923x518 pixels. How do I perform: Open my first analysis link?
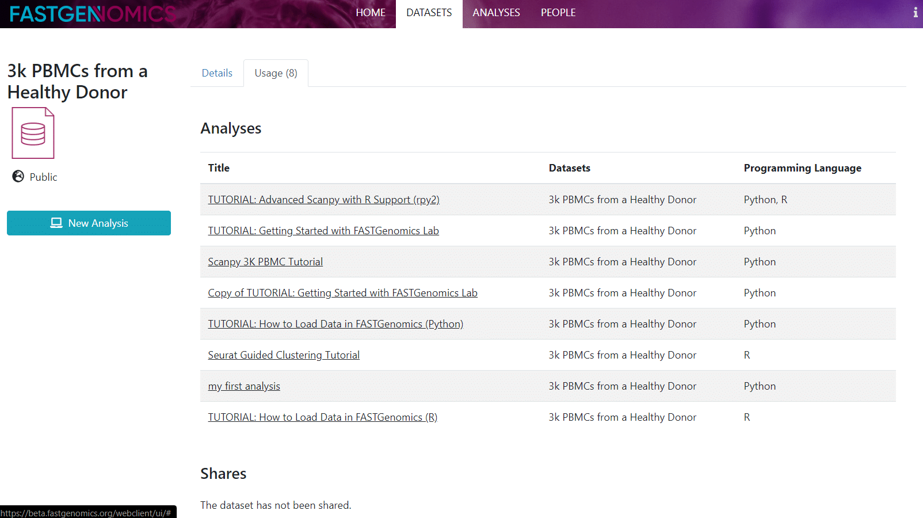pos(244,386)
